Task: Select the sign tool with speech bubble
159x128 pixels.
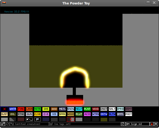Action: [38, 119]
